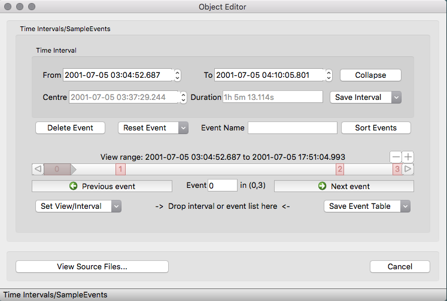
Task: Click the plus zoom-in icon
Action: 408,157
